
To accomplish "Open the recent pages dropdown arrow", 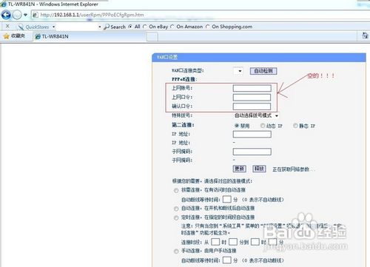I will coord(25,15).
